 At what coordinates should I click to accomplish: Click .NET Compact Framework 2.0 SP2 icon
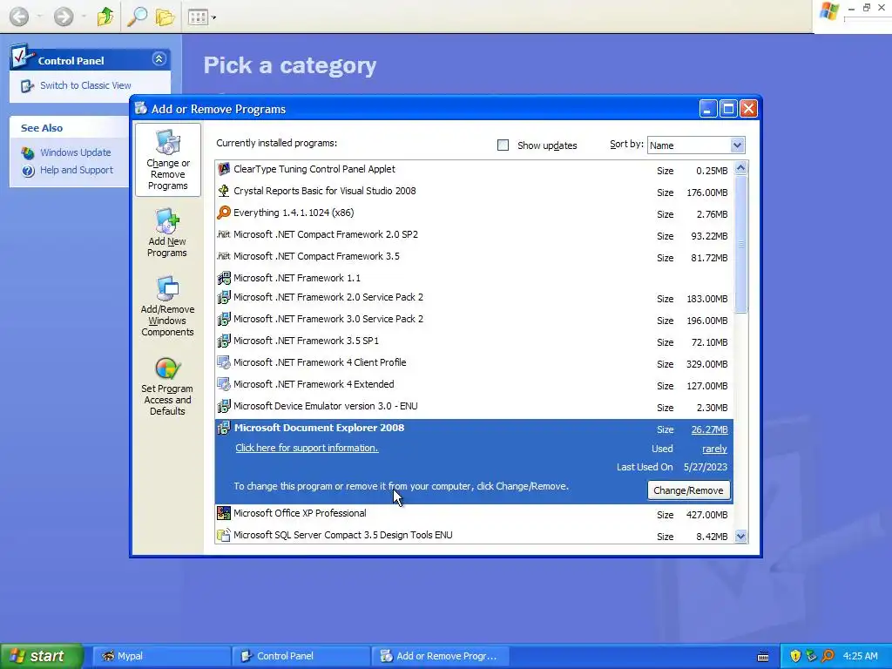(224, 234)
